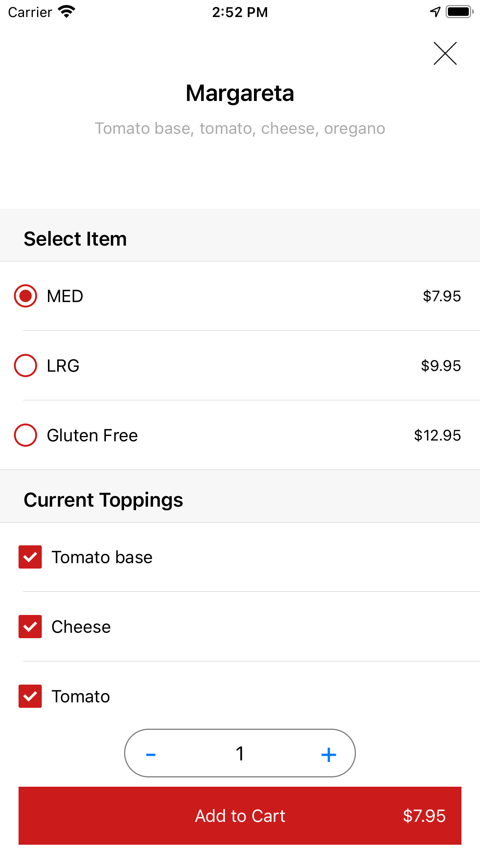
Task: Tap the Wi-Fi icon in status bar
Action: coord(66,12)
